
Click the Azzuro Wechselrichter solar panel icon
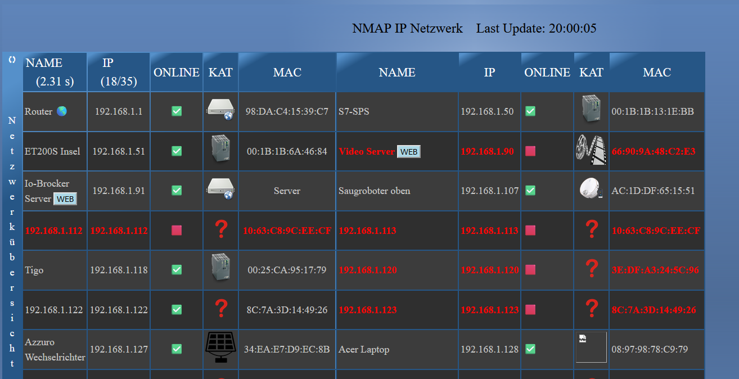[x=220, y=348]
